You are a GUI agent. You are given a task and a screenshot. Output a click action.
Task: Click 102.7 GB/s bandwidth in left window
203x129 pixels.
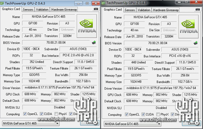[x=83, y=81]
